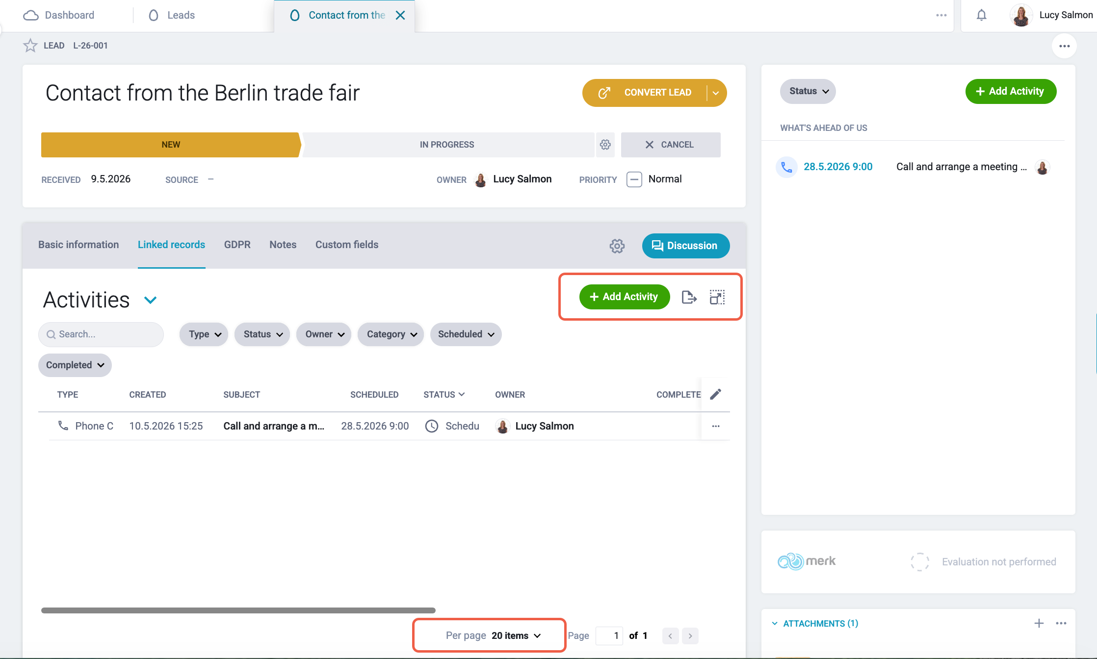This screenshot has width=1097, height=659.
Task: Go to next page arrow
Action: [690, 636]
